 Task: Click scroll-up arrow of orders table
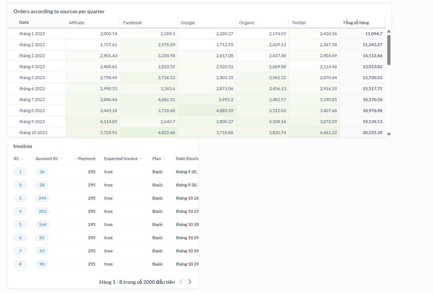click(389, 31)
